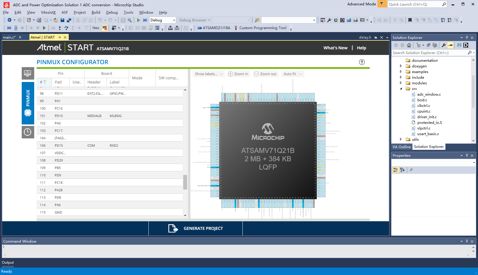
Task: Open usart_basic.c file
Action: coord(428,134)
